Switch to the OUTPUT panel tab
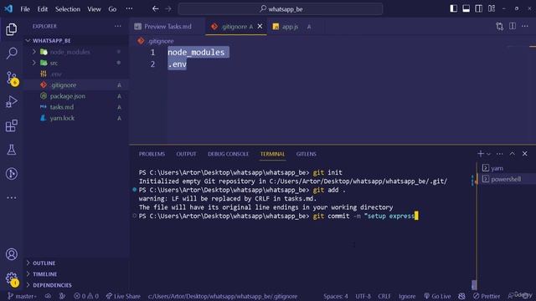Image resolution: width=536 pixels, height=301 pixels. coord(186,154)
